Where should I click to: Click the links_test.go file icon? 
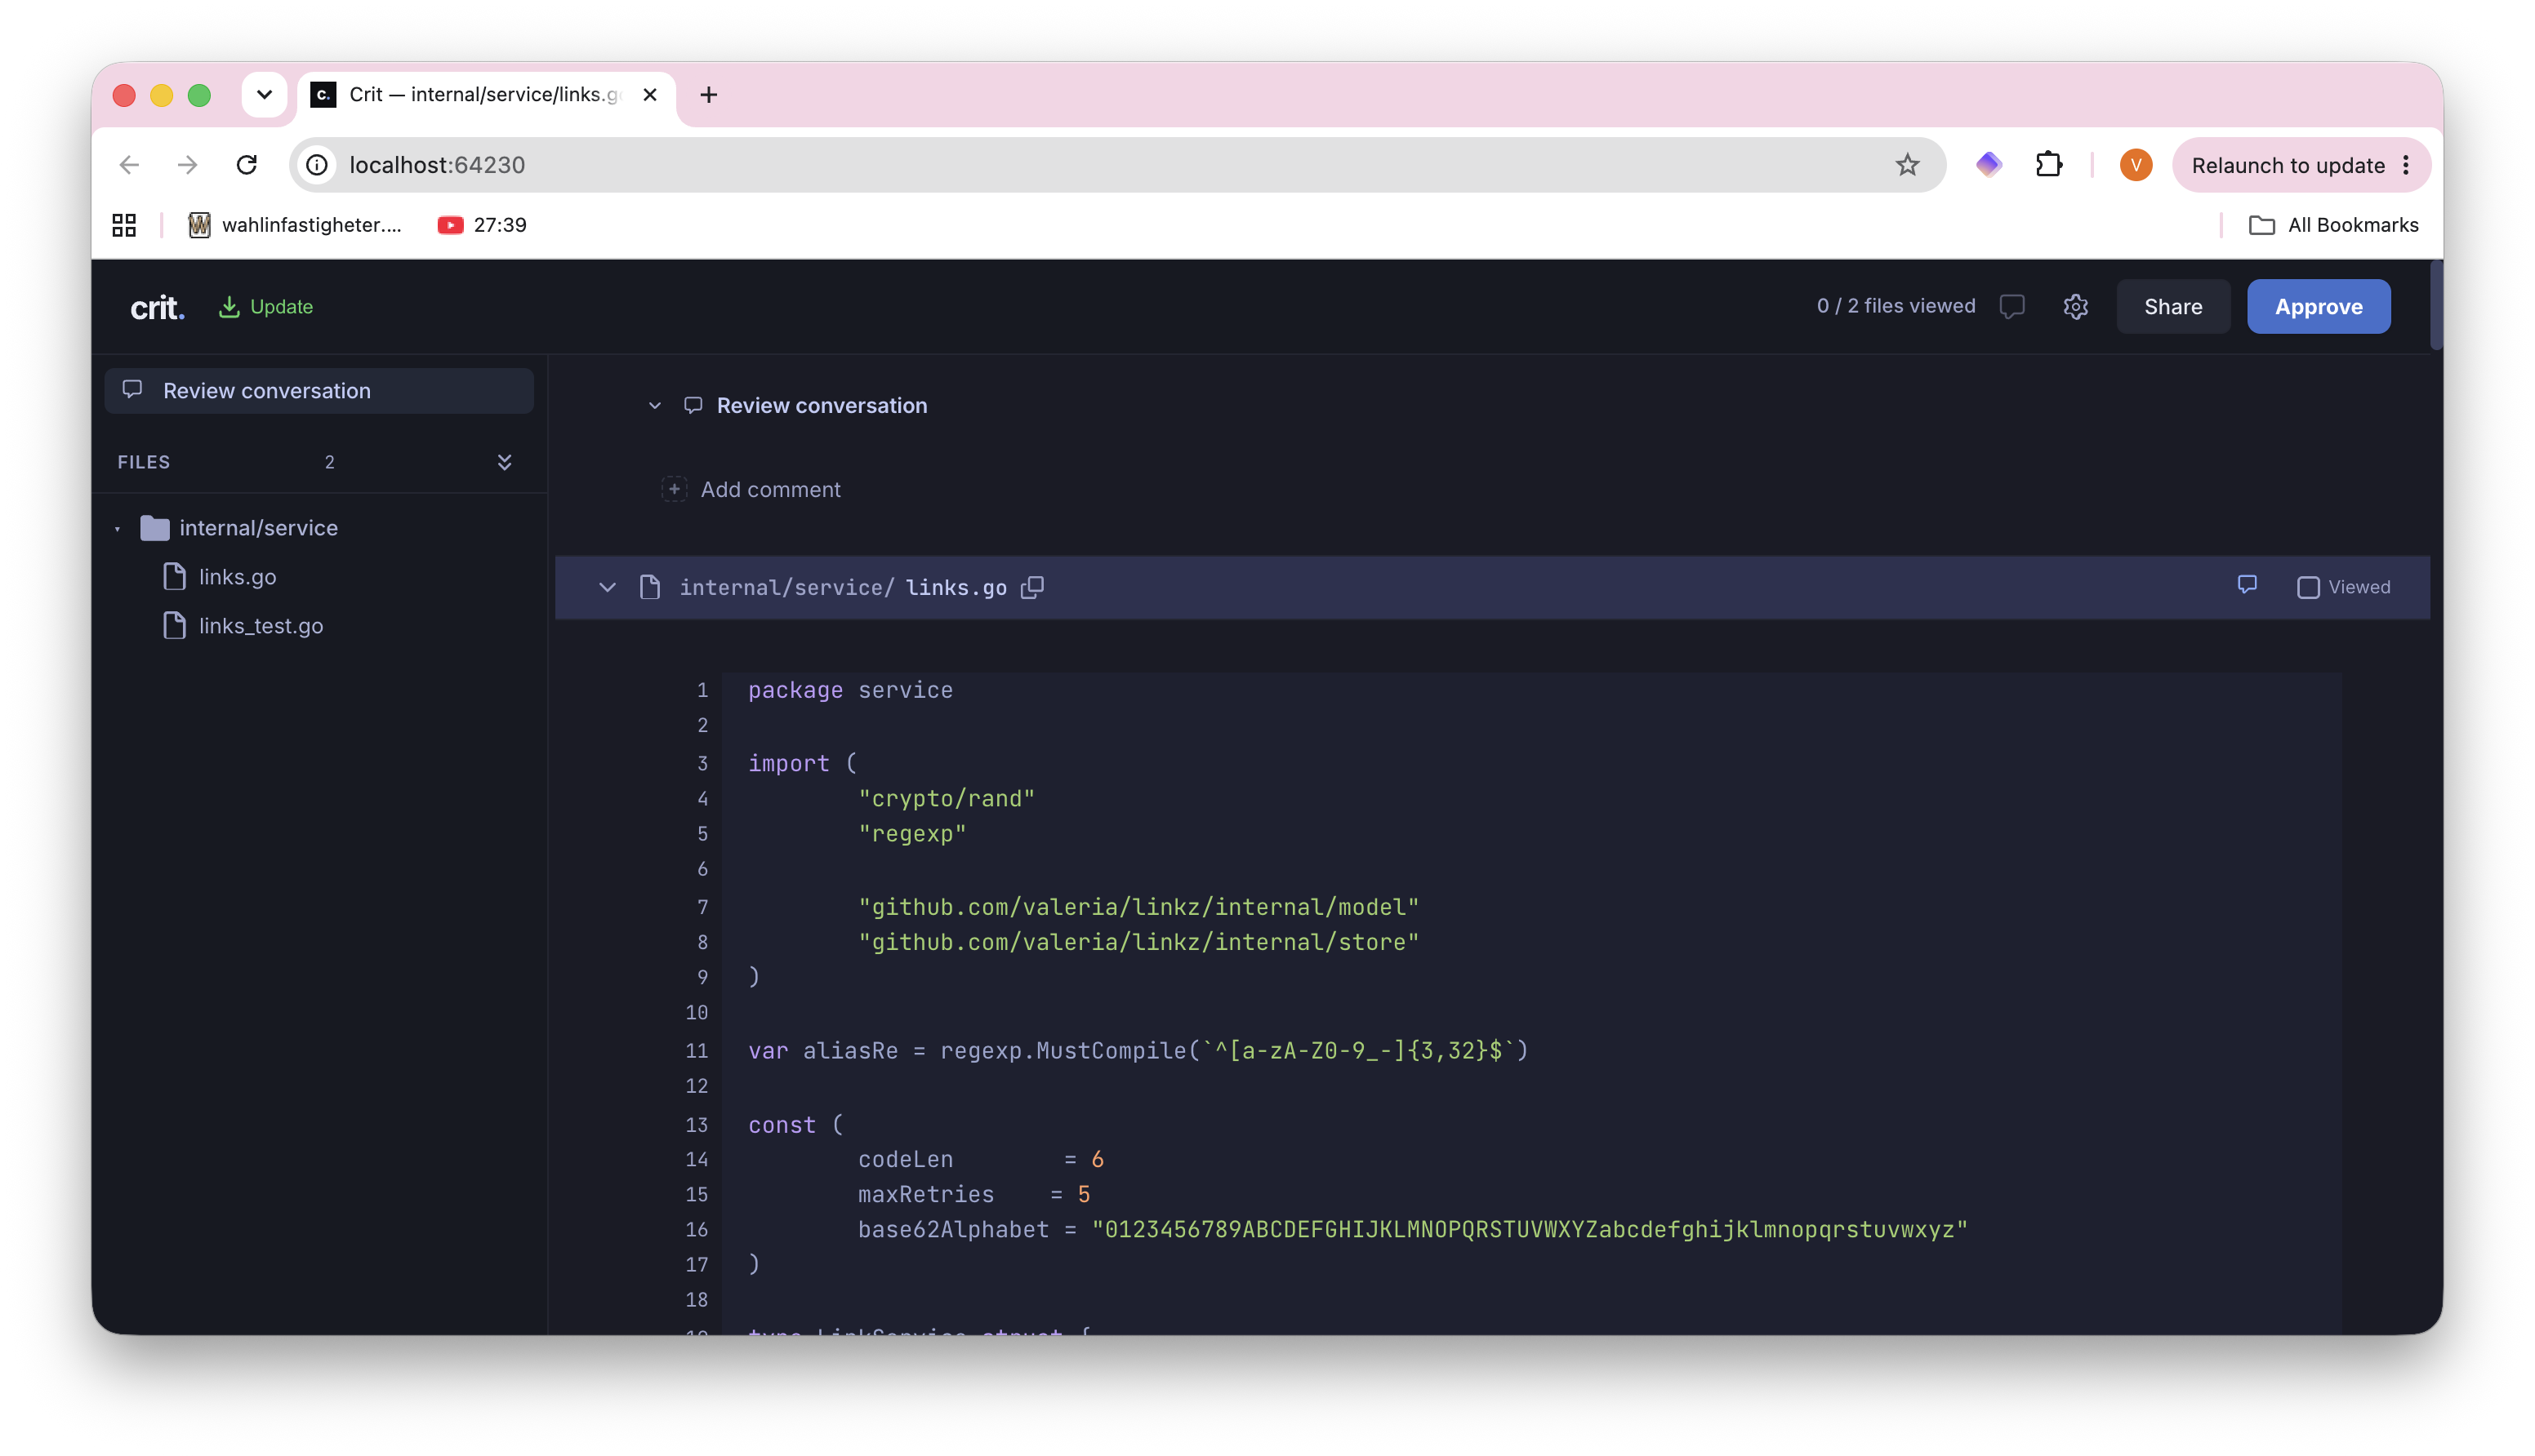174,625
